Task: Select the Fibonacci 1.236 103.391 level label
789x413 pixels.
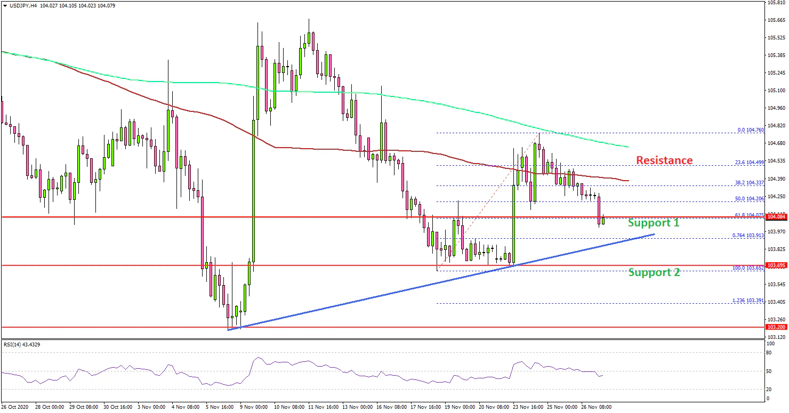Action: tap(747, 301)
